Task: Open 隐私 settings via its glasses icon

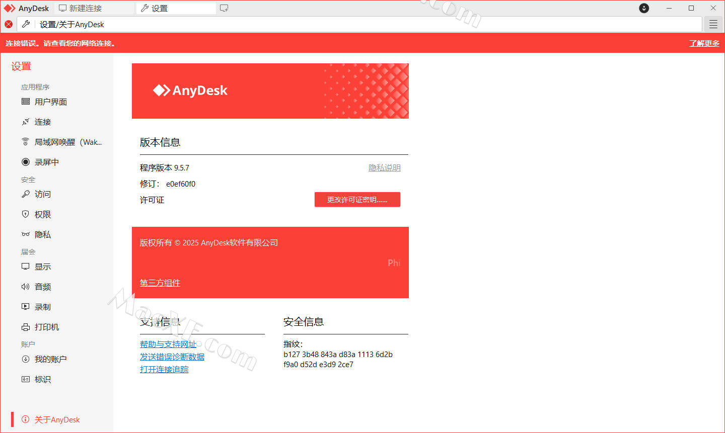Action: click(26, 234)
